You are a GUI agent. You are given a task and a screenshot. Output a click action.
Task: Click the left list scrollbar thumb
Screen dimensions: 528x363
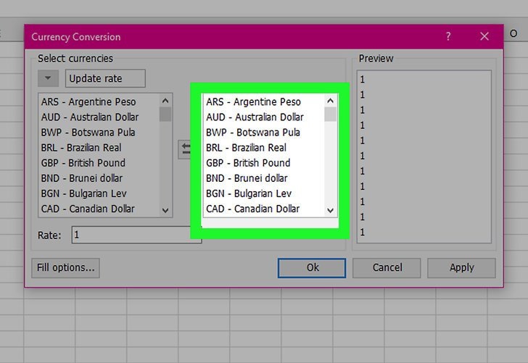click(x=165, y=114)
